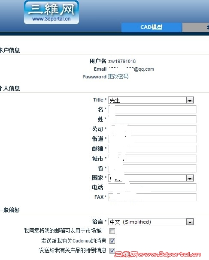Viewport: 209px width, 260px height.
Task: Focus the 街道 street input field
Action: [x=152, y=139]
